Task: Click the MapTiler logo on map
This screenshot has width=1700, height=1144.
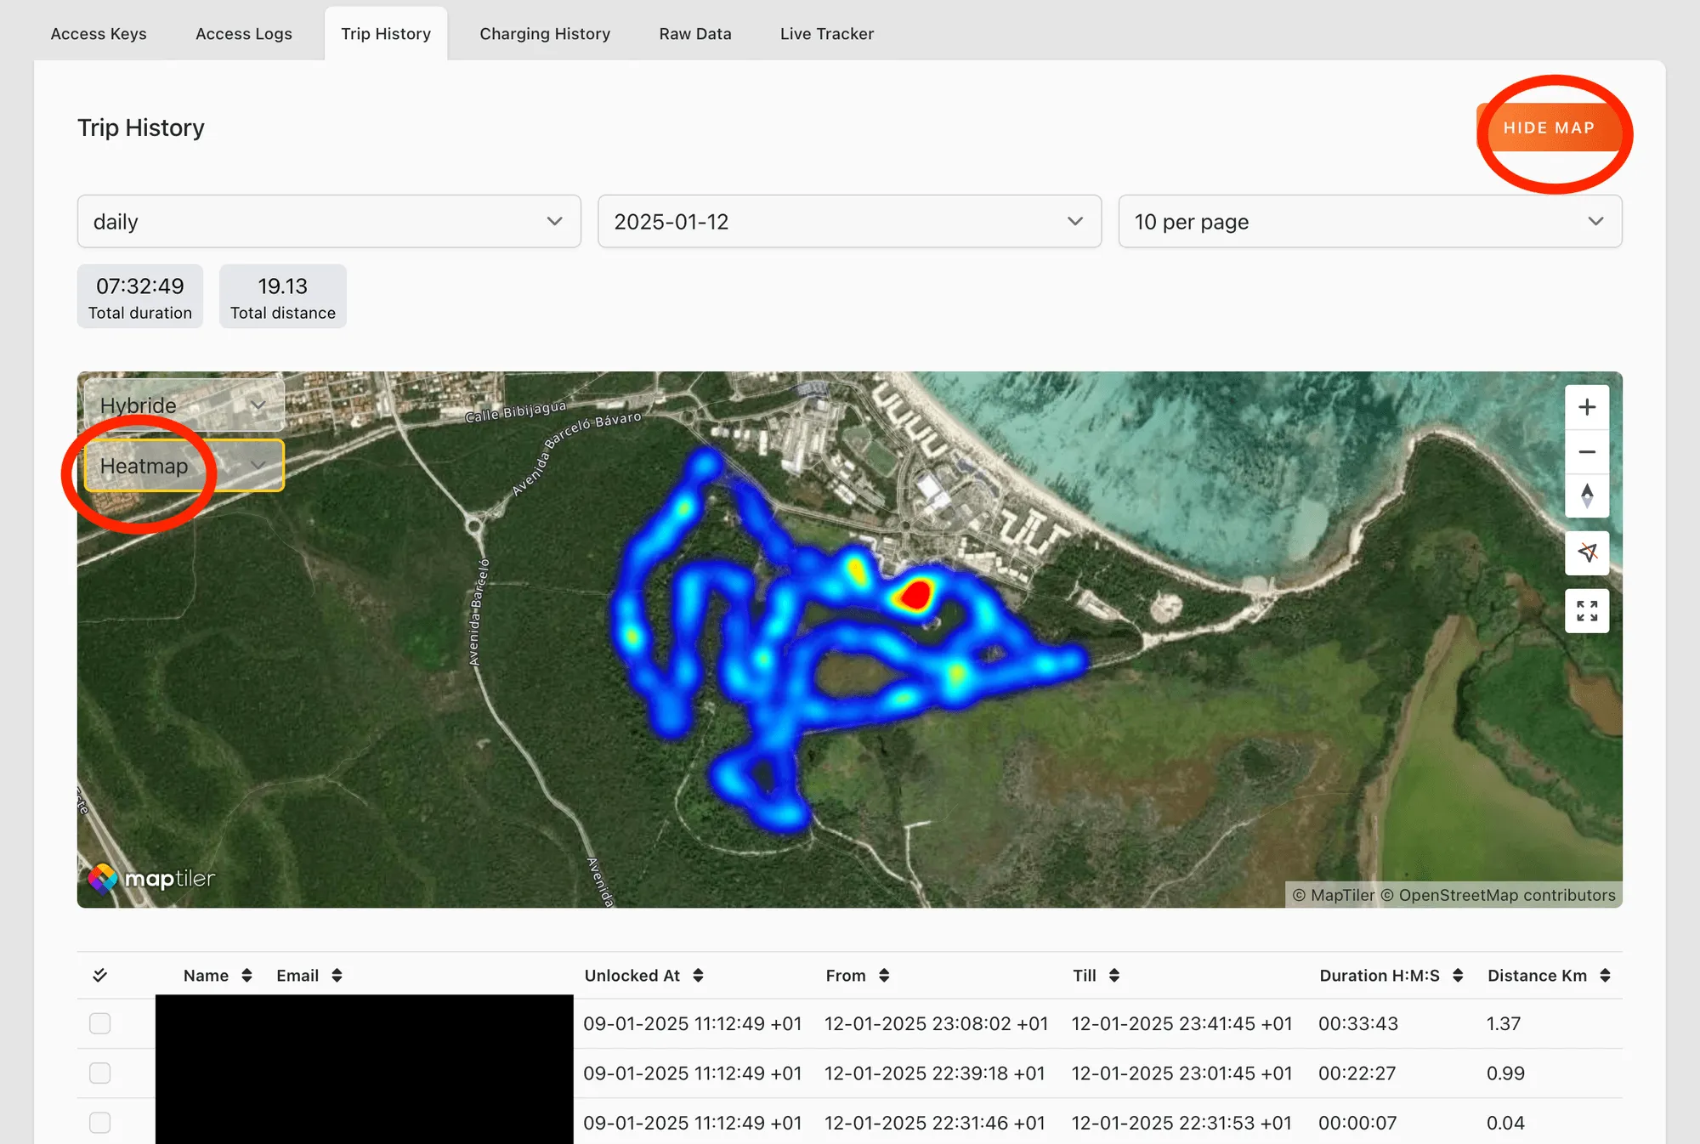Action: (151, 878)
